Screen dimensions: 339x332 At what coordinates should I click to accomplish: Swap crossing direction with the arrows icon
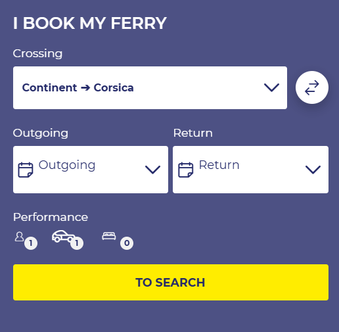(312, 87)
